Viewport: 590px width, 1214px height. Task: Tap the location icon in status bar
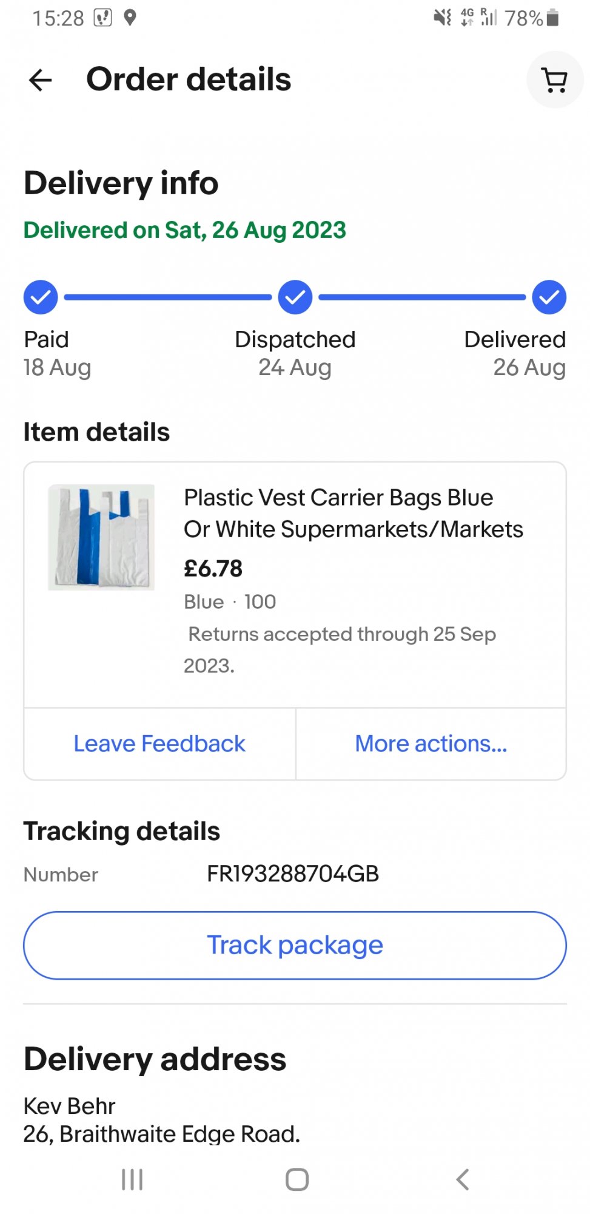pos(130,18)
